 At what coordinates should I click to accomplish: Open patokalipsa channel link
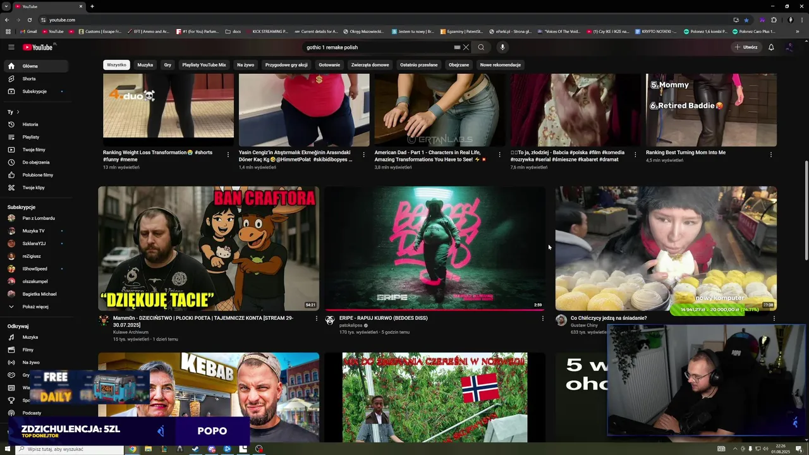click(351, 325)
